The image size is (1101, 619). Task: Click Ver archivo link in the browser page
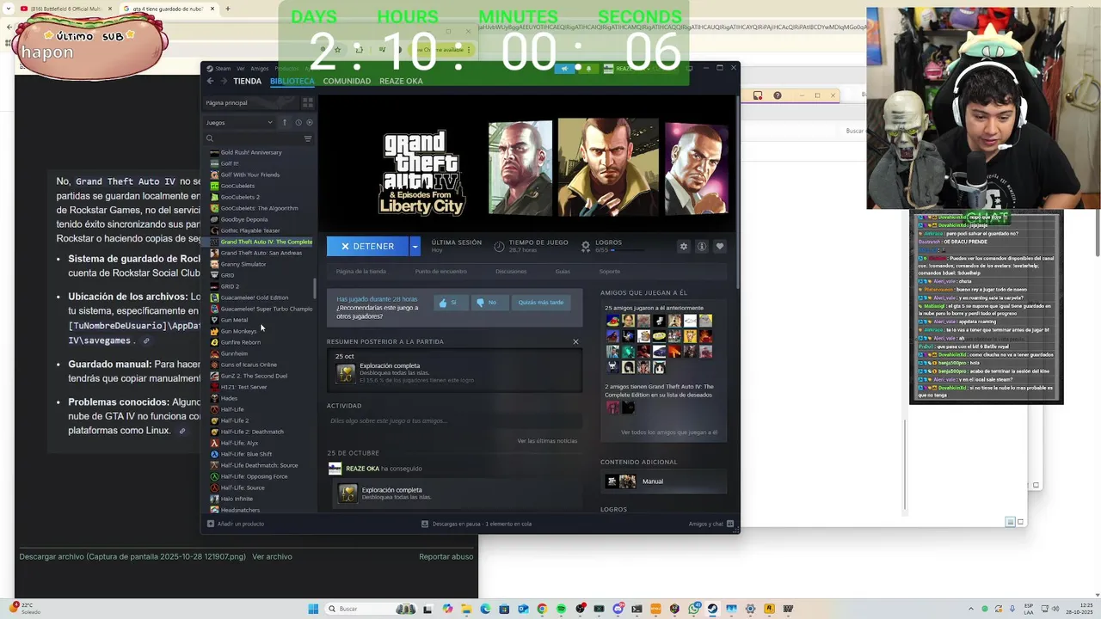pyautogui.click(x=272, y=556)
